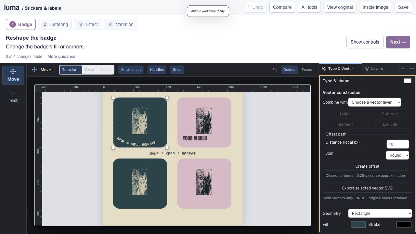Viewport: 416px width, 234px height.
Task: Switch canvas view to Fit
Action: 275,70
